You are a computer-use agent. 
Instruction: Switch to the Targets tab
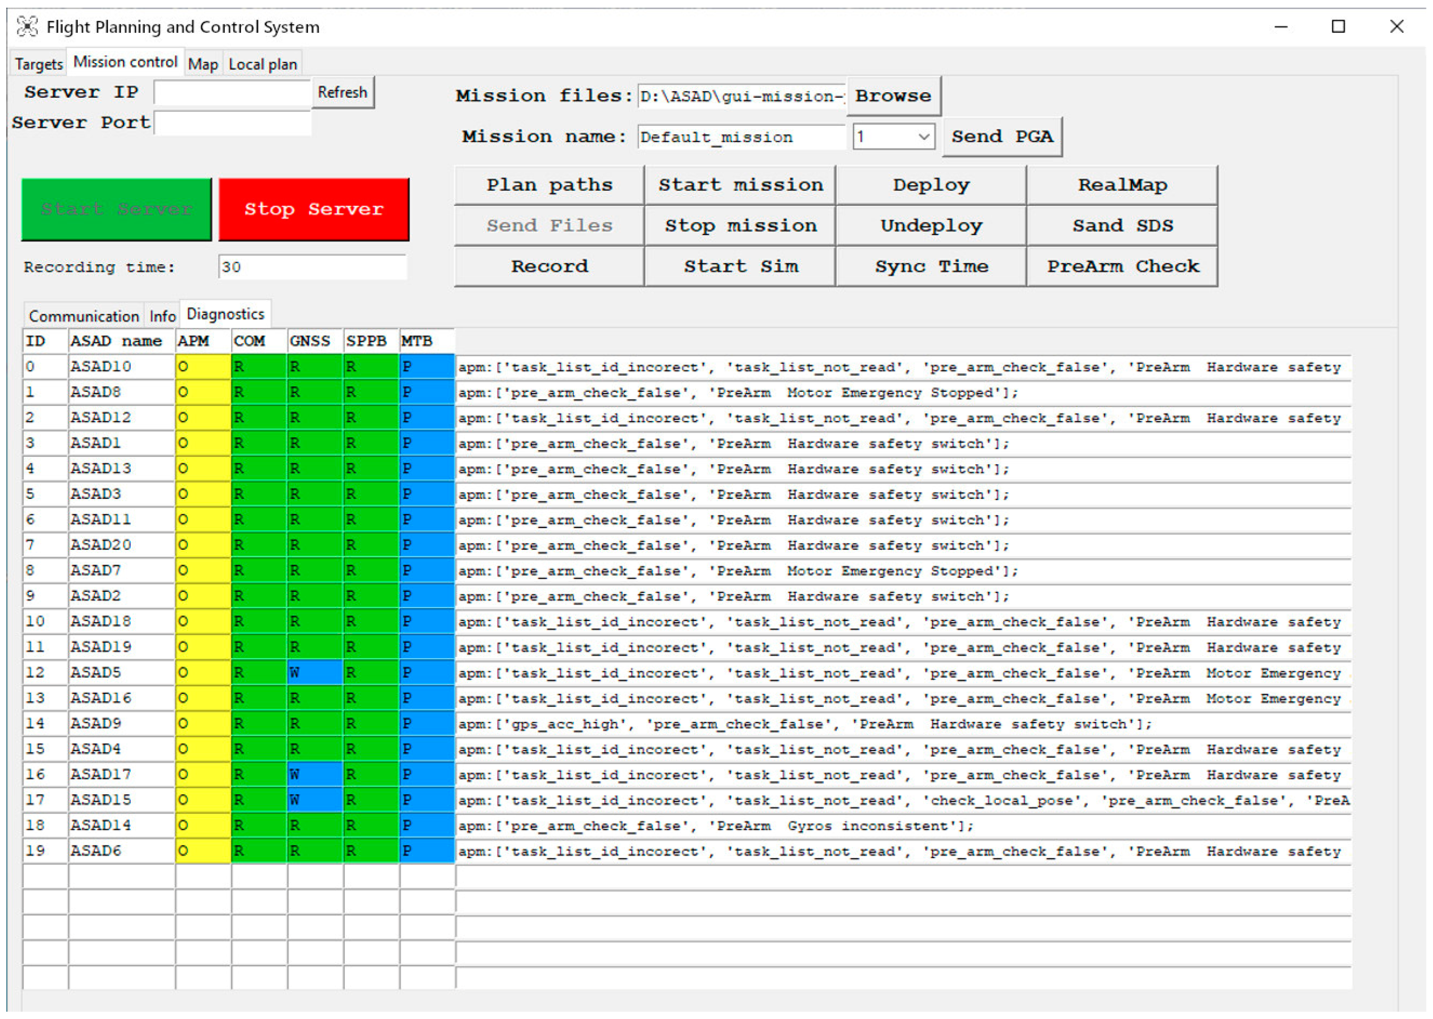pos(38,64)
